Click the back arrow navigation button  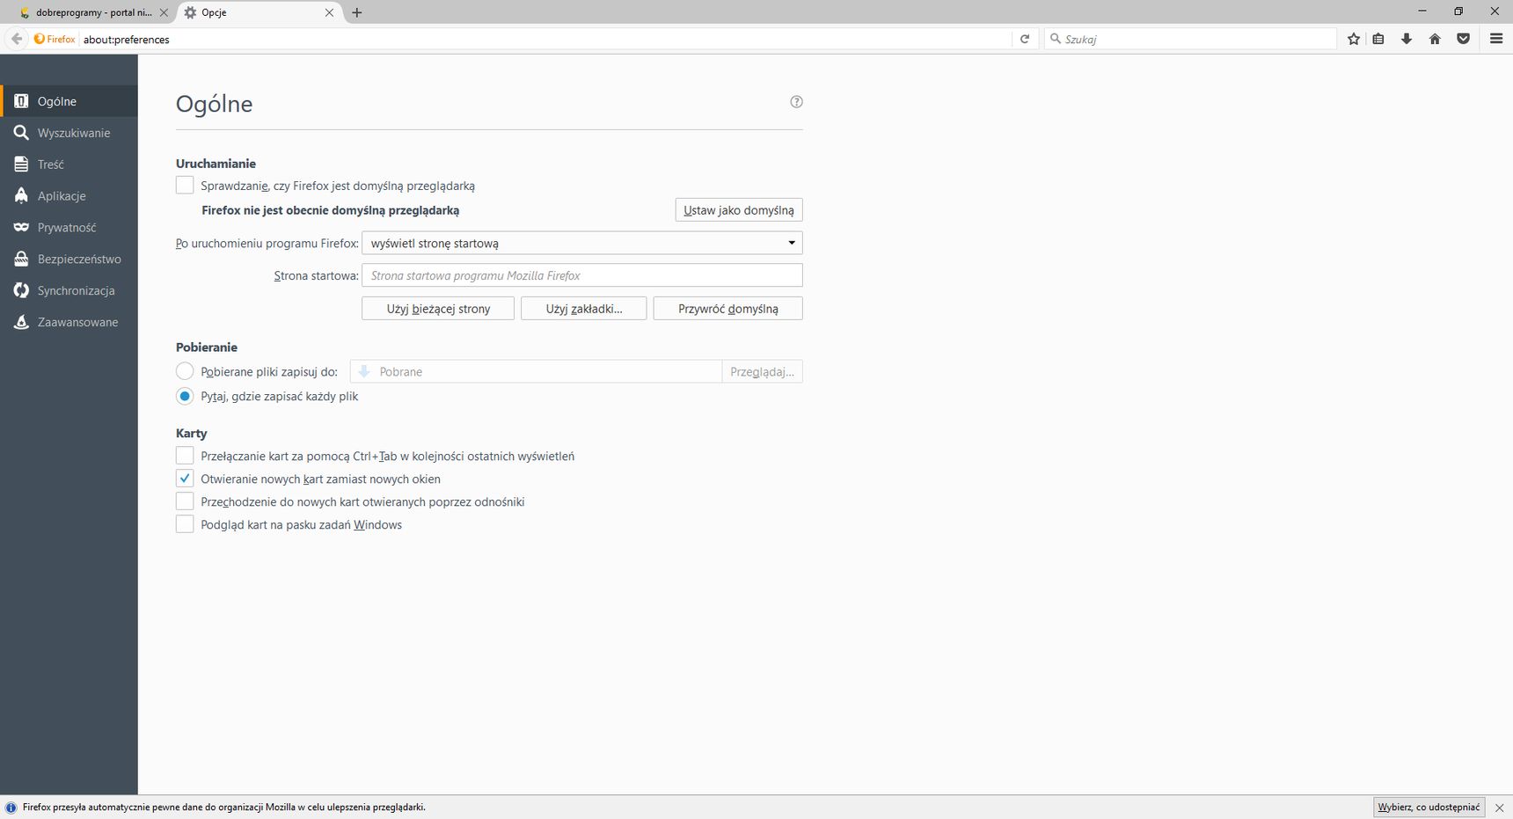coord(17,39)
